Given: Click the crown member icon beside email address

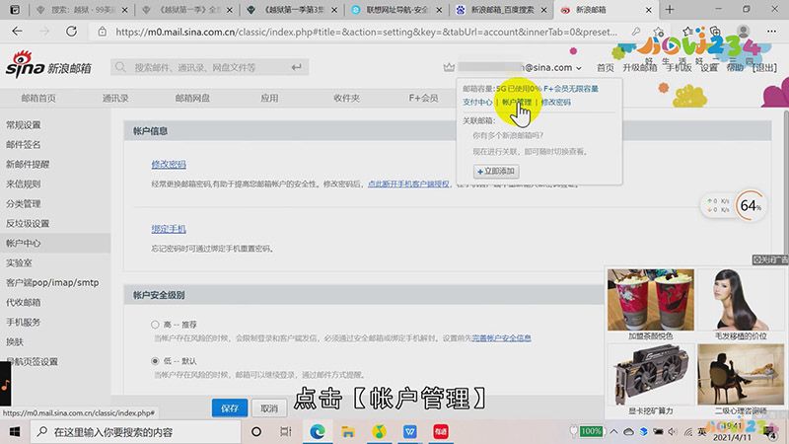Looking at the screenshot, I should [x=449, y=67].
